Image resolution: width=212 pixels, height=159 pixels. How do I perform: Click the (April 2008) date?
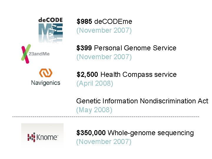95,83
